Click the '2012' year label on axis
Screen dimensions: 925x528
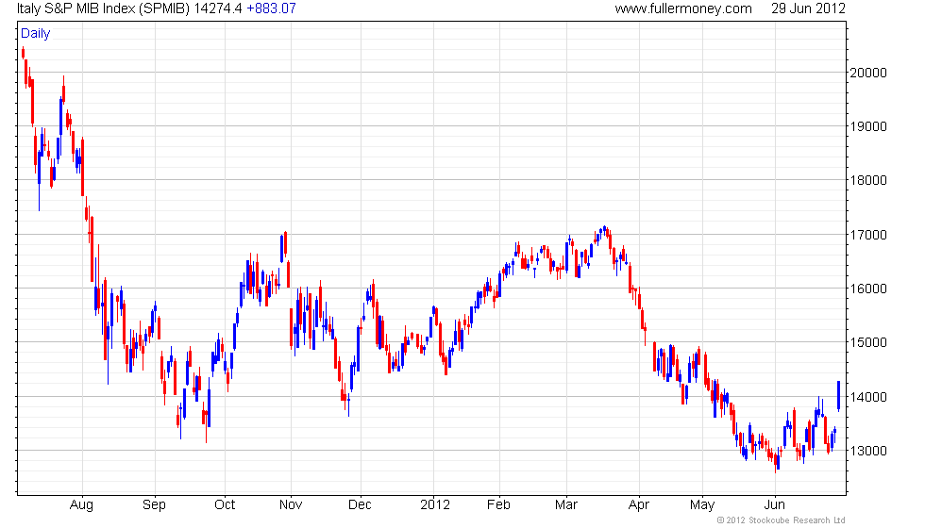point(435,505)
